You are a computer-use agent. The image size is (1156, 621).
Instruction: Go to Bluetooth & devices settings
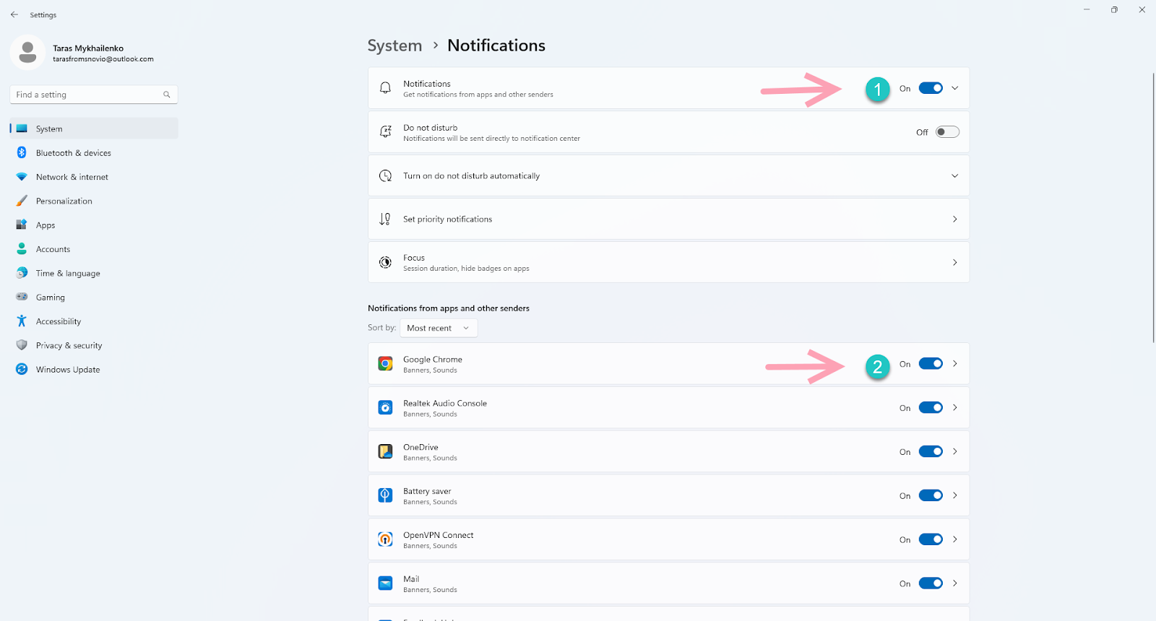[94, 153]
